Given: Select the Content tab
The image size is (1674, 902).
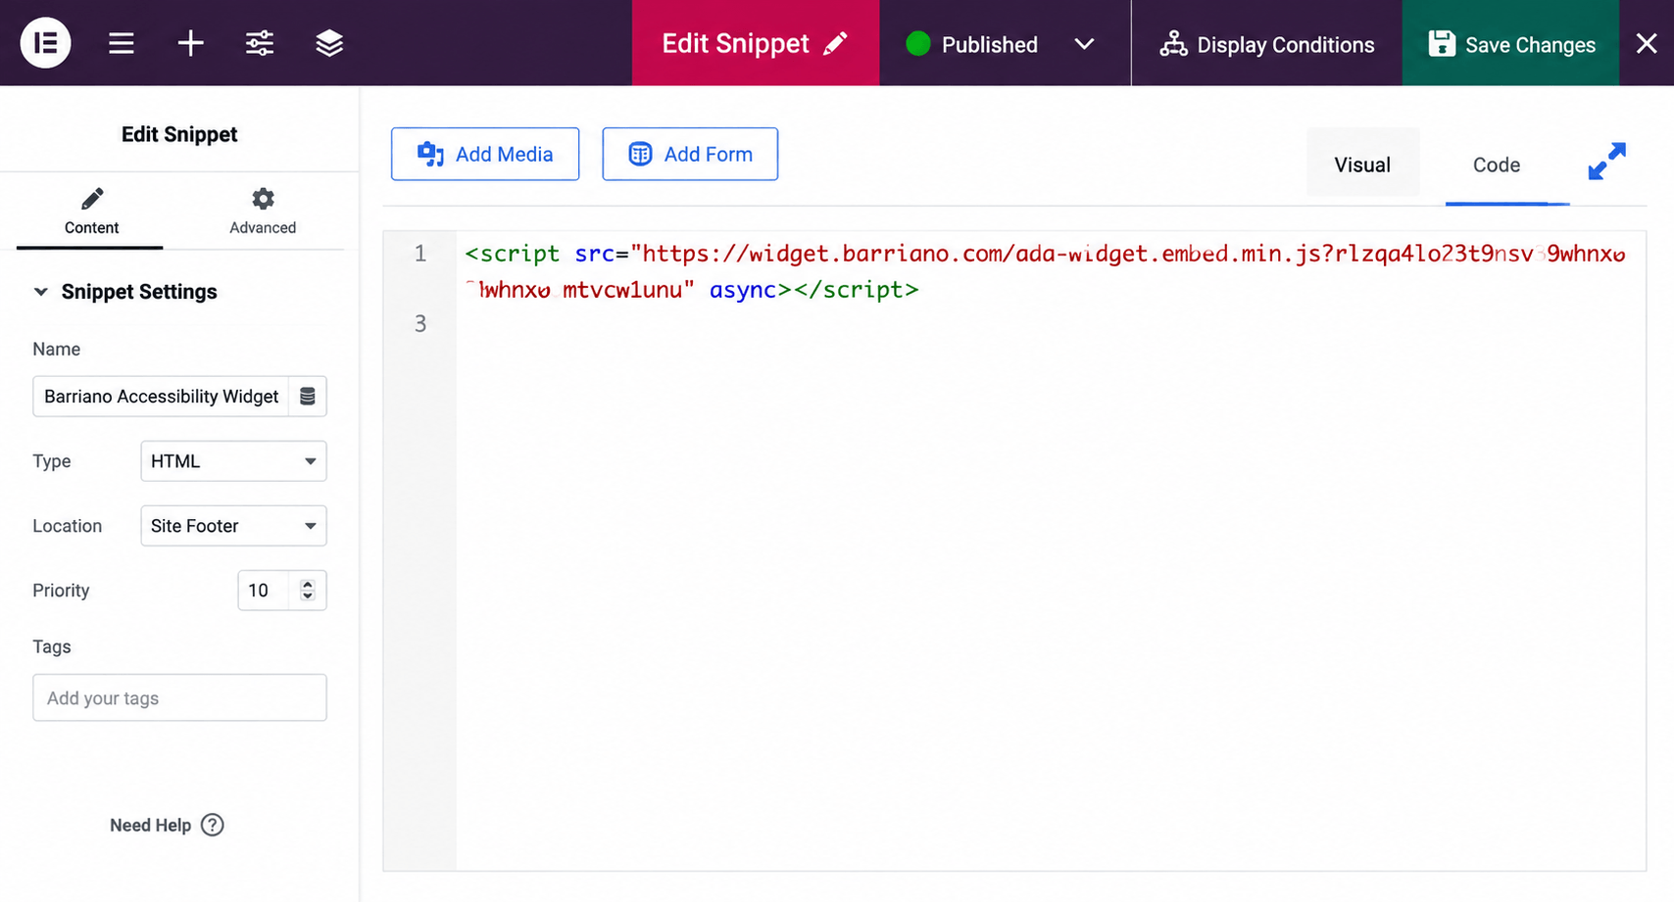Looking at the screenshot, I should pyautogui.click(x=91, y=213).
